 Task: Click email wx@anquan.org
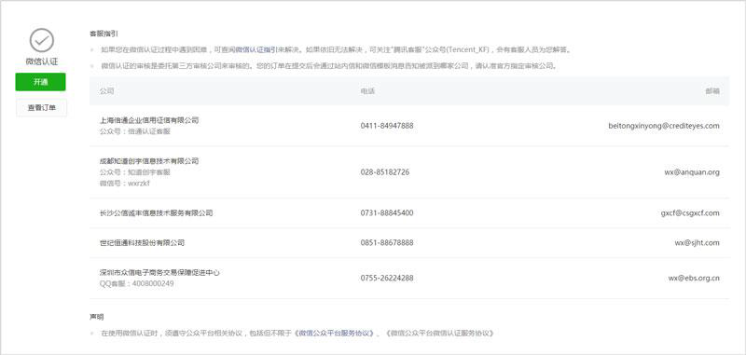[692, 172]
